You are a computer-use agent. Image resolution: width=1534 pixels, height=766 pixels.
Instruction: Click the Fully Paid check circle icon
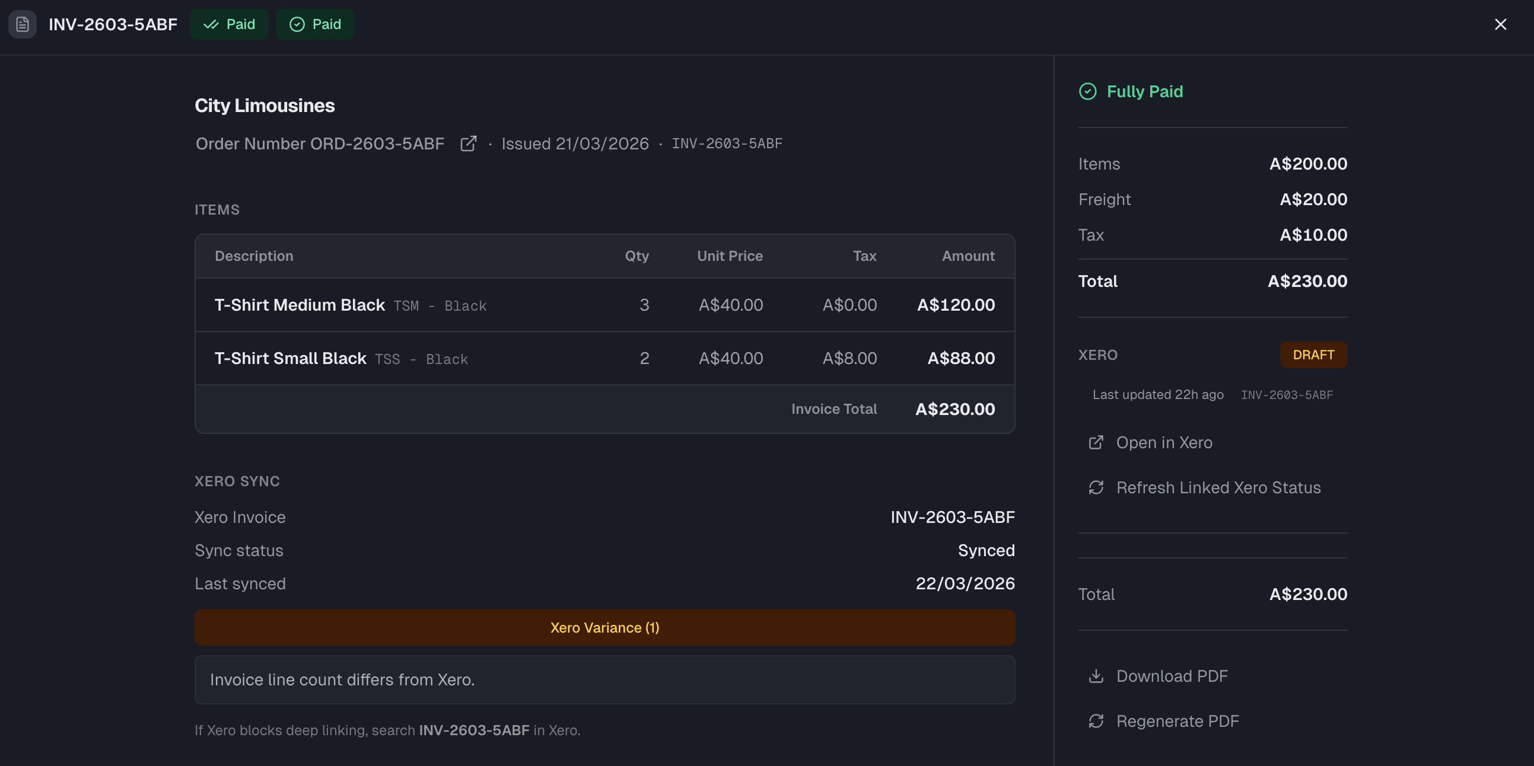click(1087, 92)
